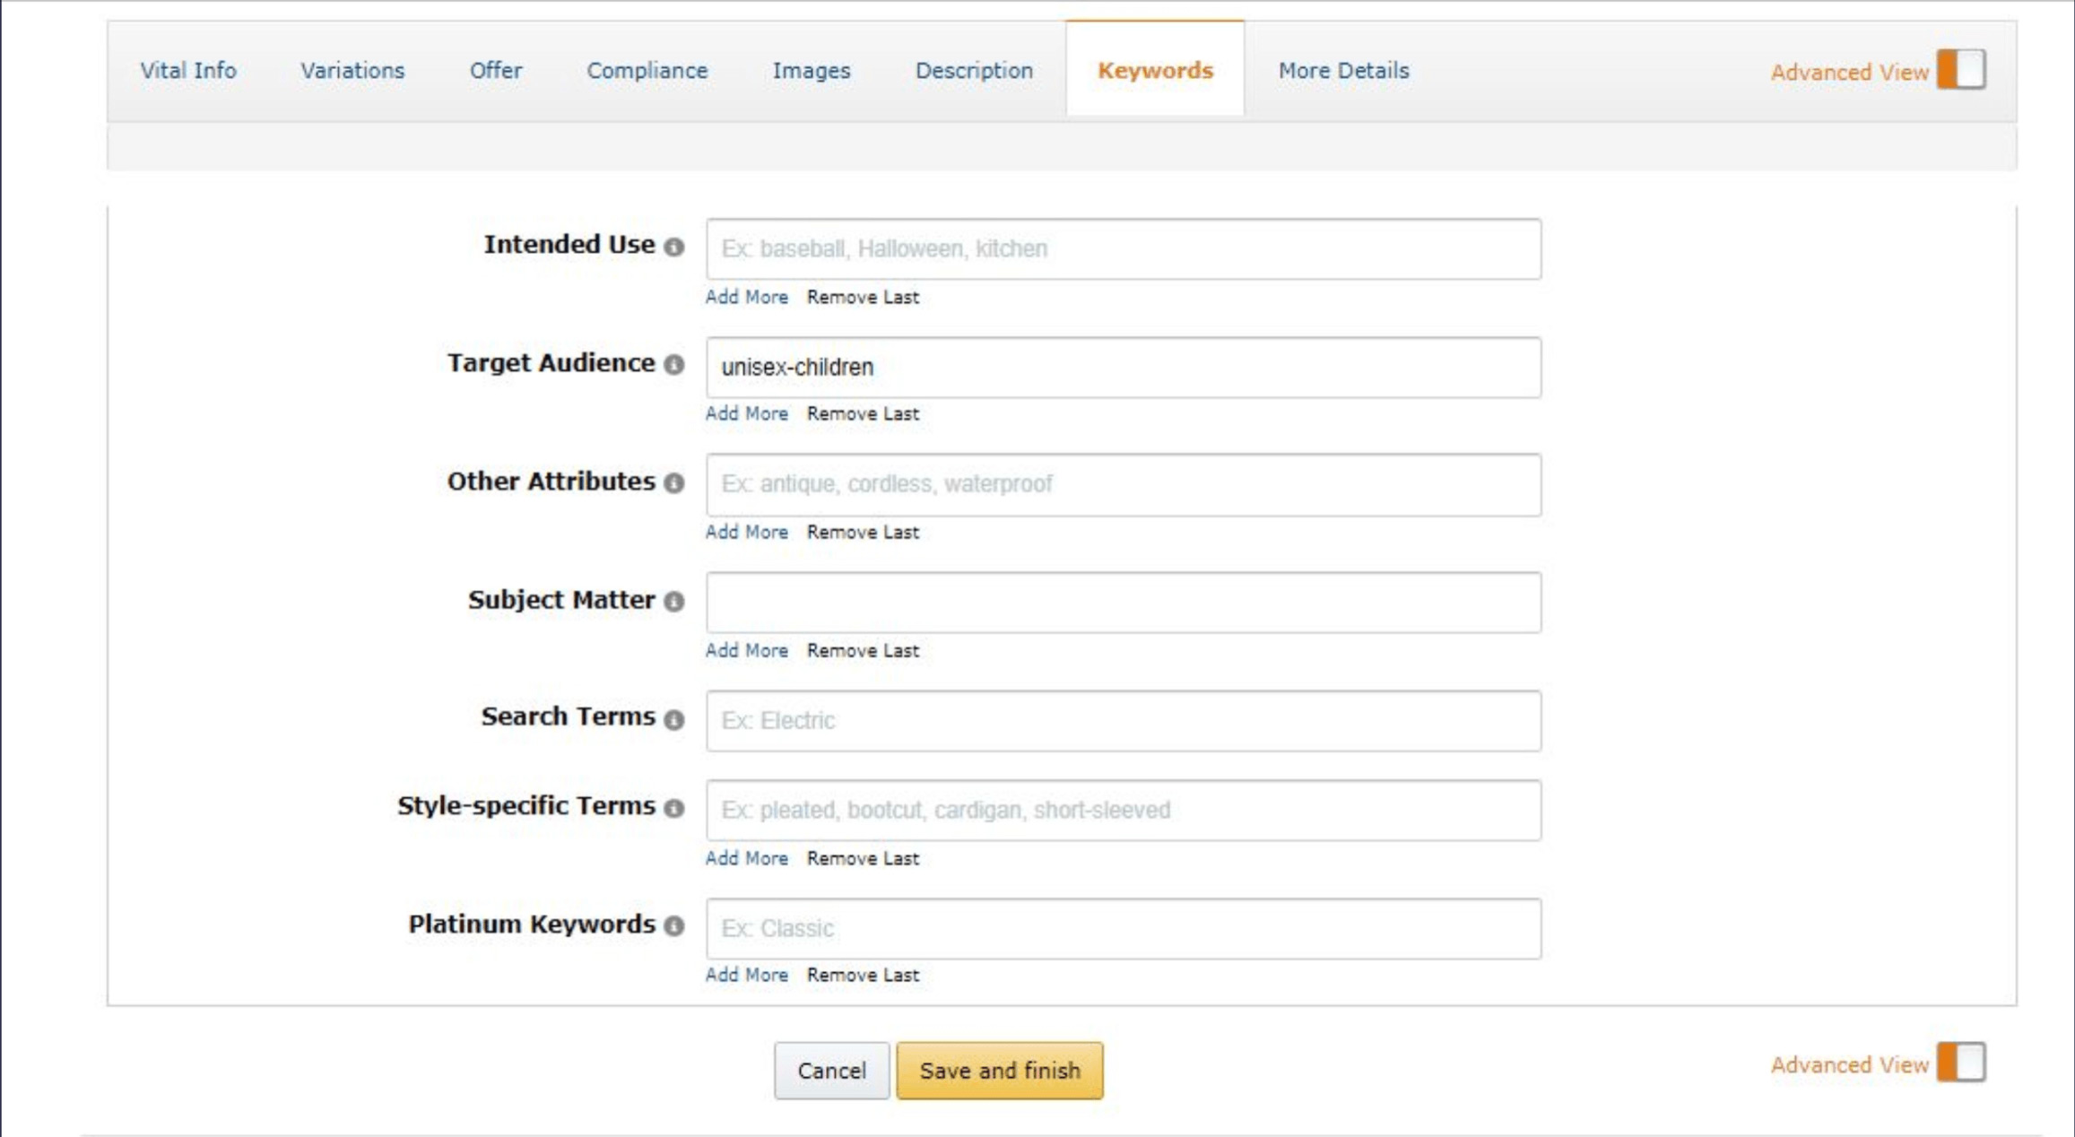
Task: Click Remove Last under Style-specific Terms
Action: click(x=863, y=858)
